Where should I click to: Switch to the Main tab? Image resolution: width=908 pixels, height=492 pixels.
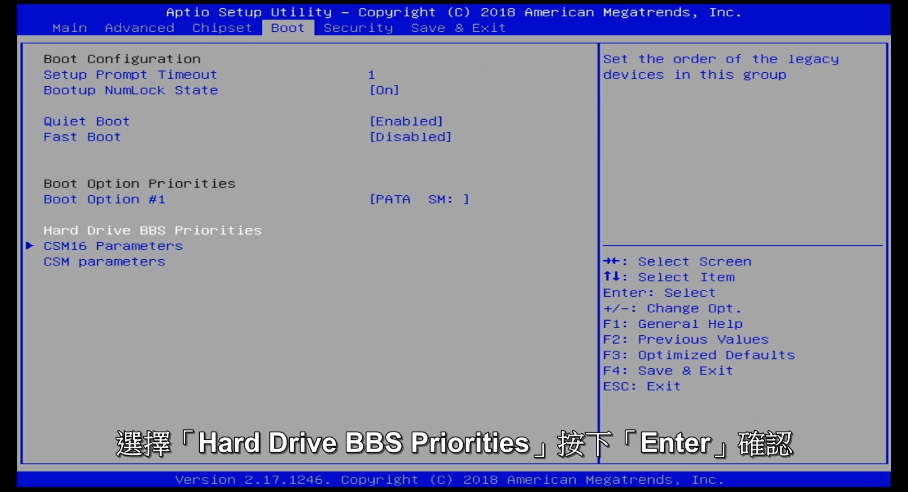(x=70, y=28)
